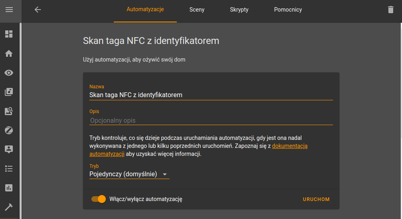
Task: Open the person card sidebar icon
Action: [9, 149]
